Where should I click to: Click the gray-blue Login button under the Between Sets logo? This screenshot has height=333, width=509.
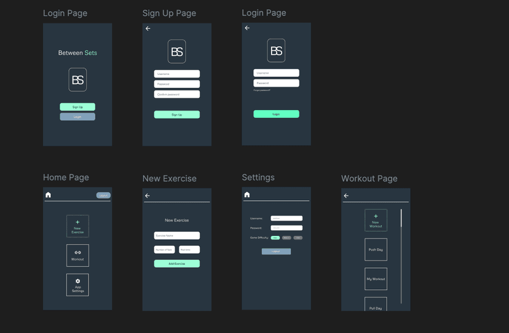(77, 117)
